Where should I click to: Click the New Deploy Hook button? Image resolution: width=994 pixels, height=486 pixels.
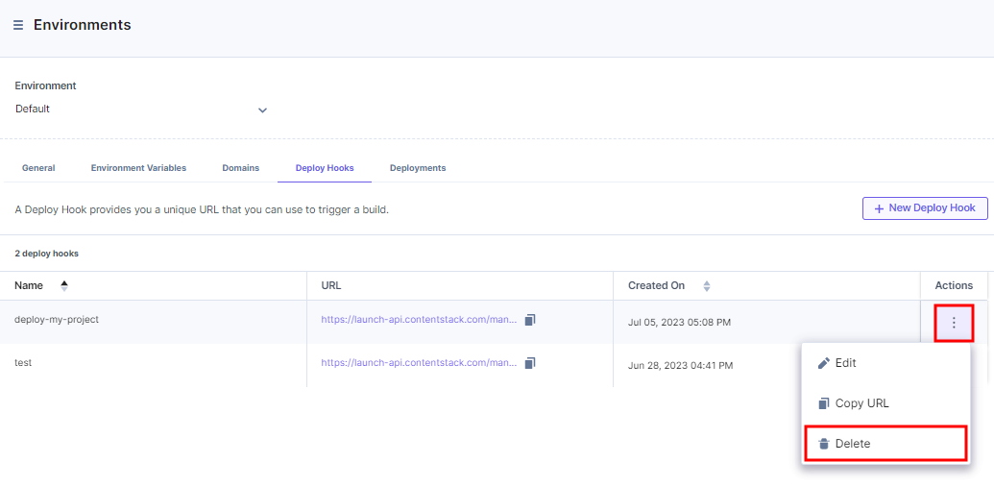point(925,207)
